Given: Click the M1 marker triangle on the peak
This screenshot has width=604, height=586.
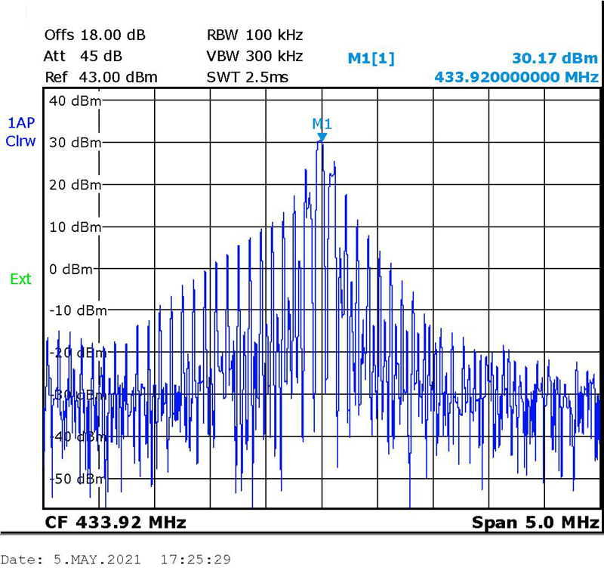Looking at the screenshot, I should pos(322,137).
